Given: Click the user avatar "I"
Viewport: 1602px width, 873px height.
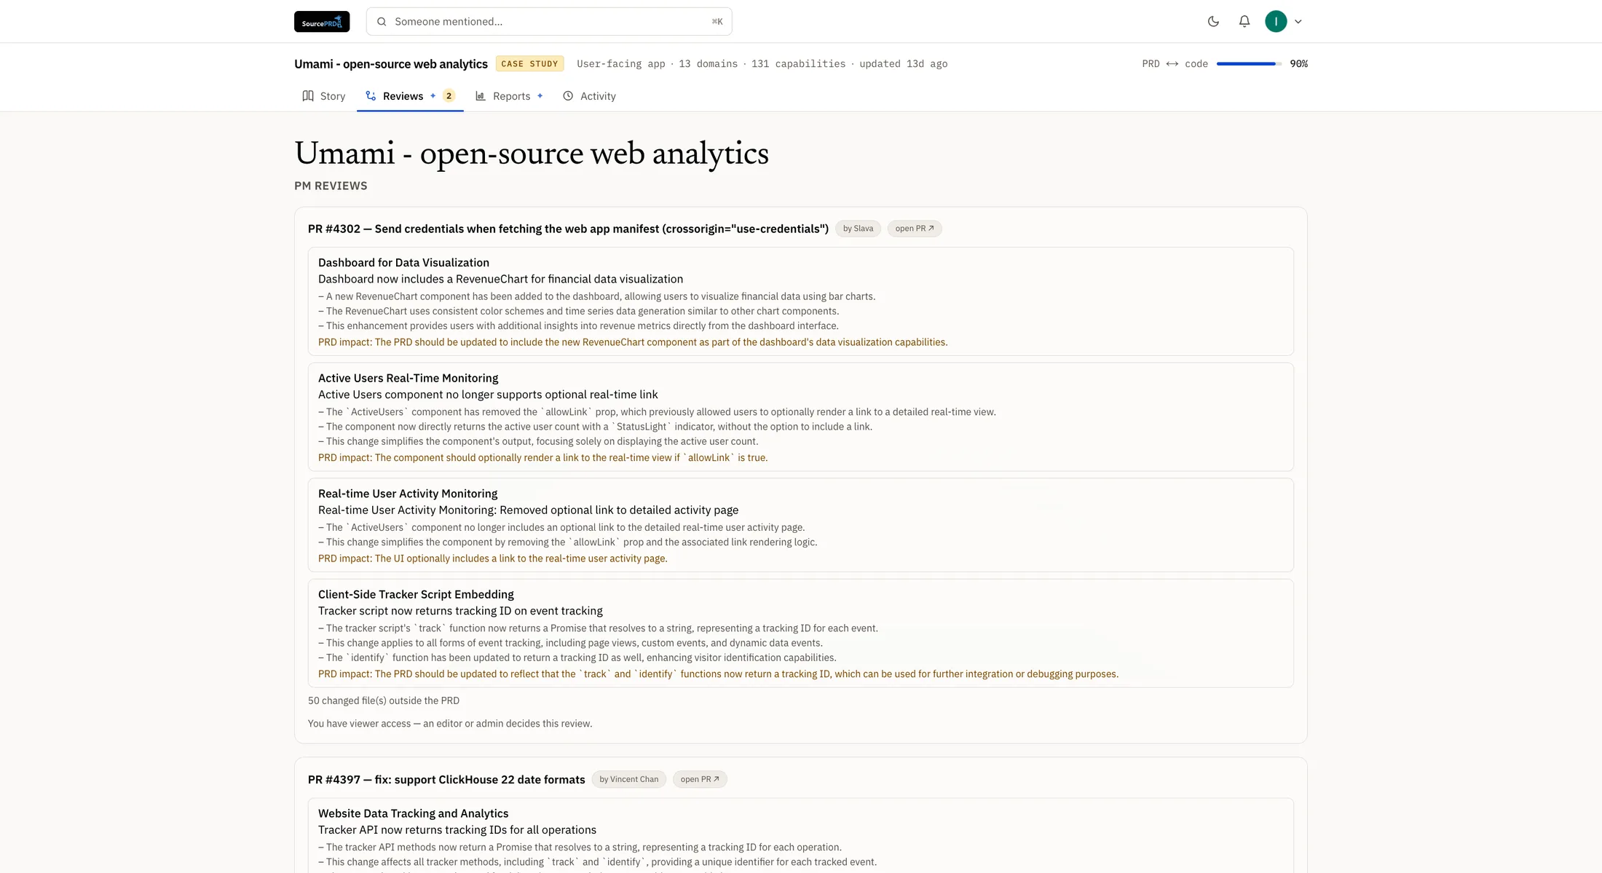Looking at the screenshot, I should tap(1276, 22).
